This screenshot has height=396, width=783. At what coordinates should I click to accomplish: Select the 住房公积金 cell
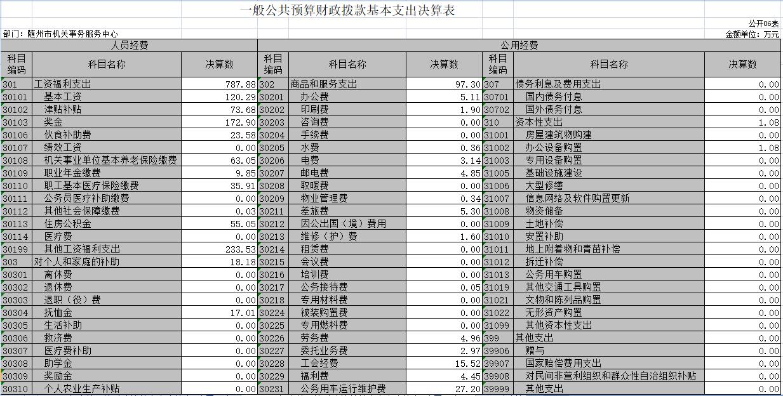[67, 224]
